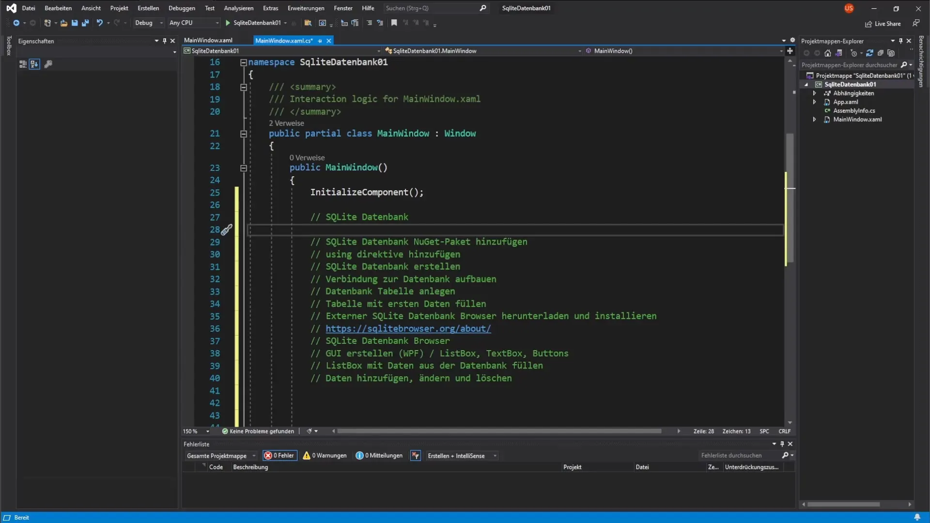The width and height of the screenshot is (930, 523).
Task: Click the Undo arrow icon
Action: point(99,23)
